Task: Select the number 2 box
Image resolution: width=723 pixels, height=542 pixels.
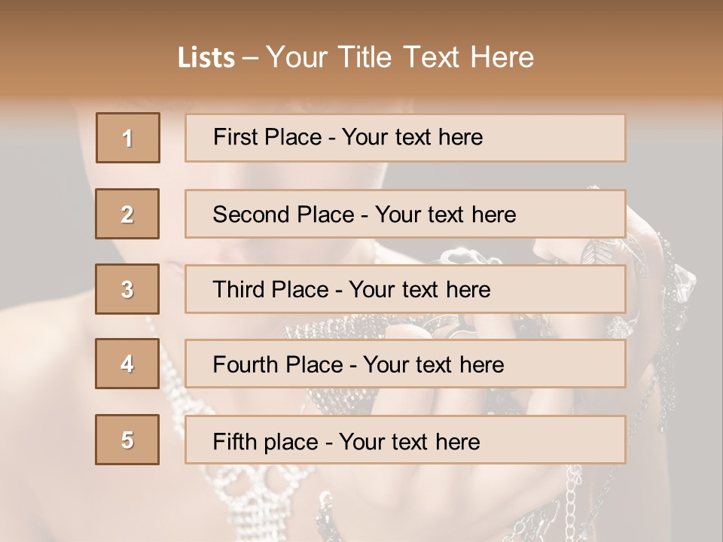Action: pos(127,214)
